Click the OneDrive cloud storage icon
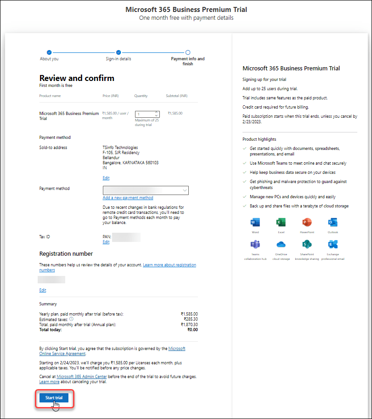This screenshot has width=372, height=419. pyautogui.click(x=281, y=244)
